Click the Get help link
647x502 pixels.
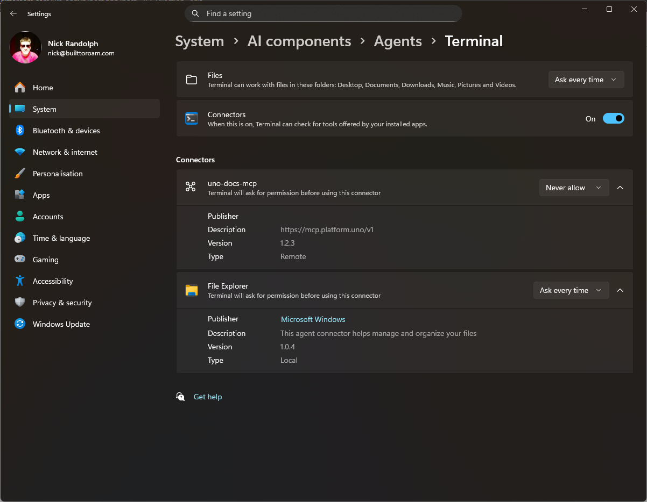coord(208,397)
